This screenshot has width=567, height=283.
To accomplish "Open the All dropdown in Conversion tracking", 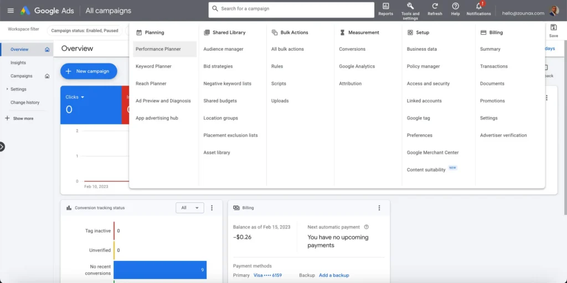I will click(x=190, y=208).
